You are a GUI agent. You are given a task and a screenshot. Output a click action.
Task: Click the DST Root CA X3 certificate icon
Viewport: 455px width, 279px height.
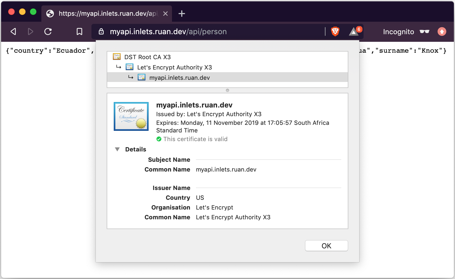point(117,57)
